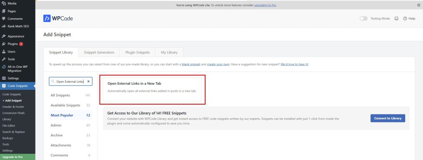This screenshot has width=423, height=160.
Task: Click Get Access to Our Library heading
Action: (147, 113)
